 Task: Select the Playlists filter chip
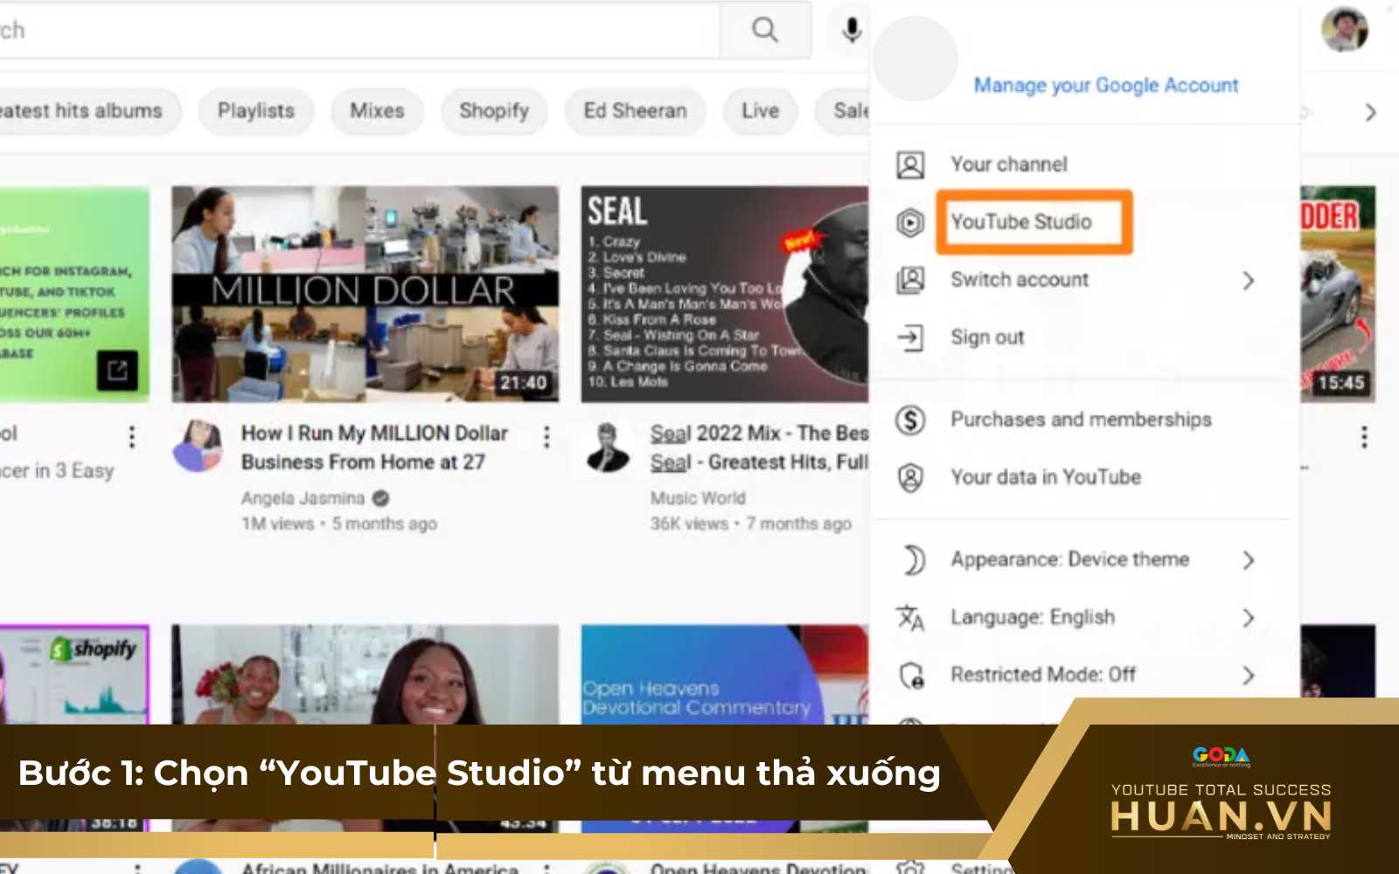pyautogui.click(x=255, y=111)
